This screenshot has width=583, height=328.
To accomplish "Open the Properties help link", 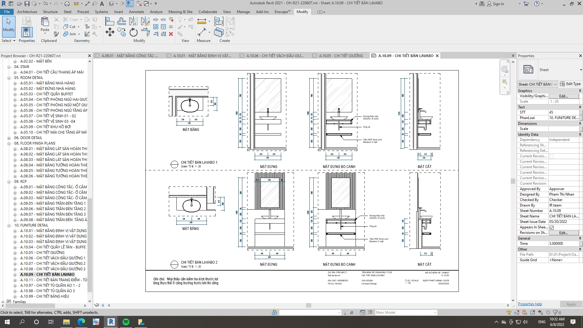I will 530,304.
